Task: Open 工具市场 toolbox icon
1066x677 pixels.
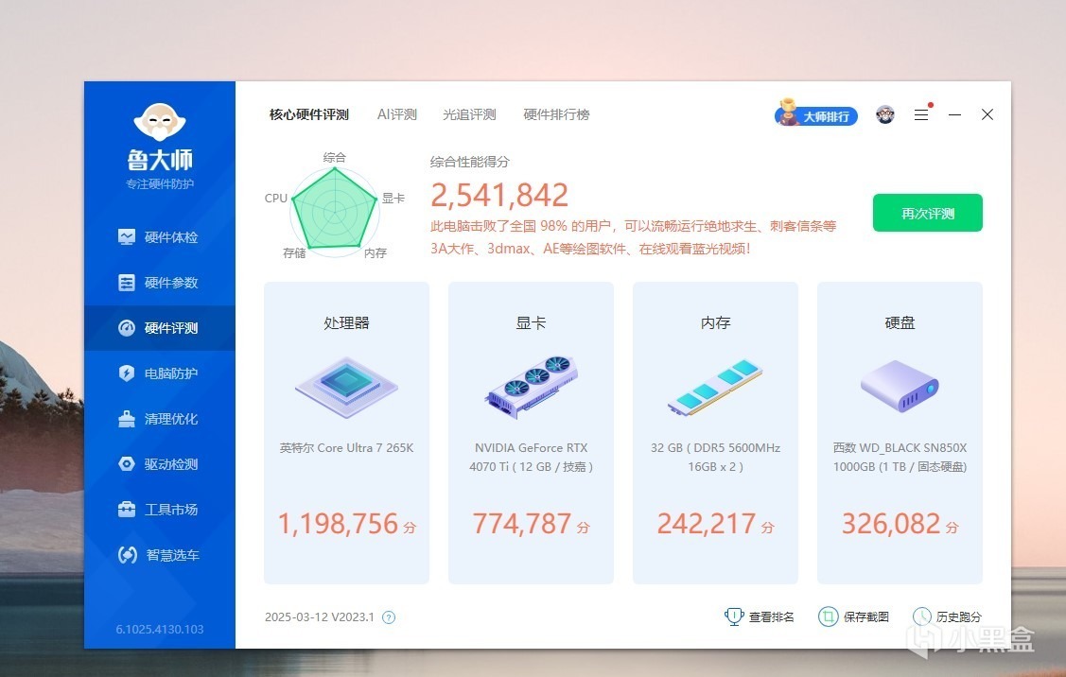Action: click(127, 509)
